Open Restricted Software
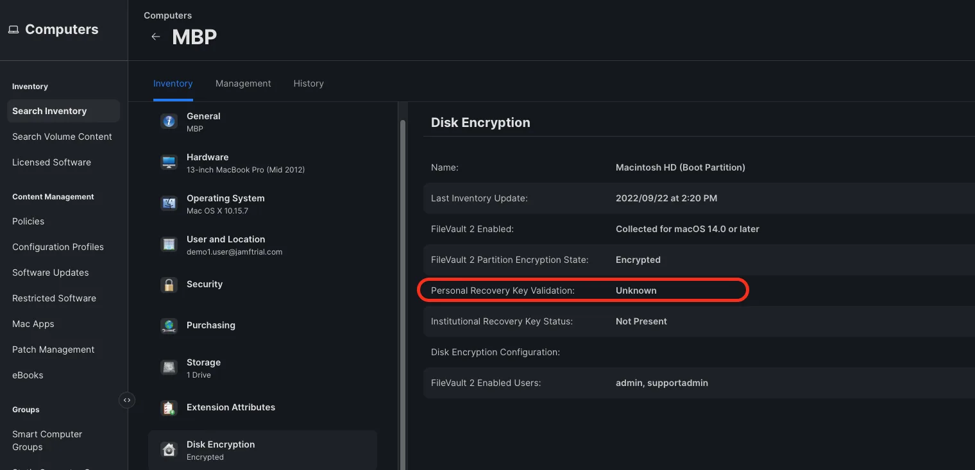The image size is (975, 470). click(x=54, y=298)
